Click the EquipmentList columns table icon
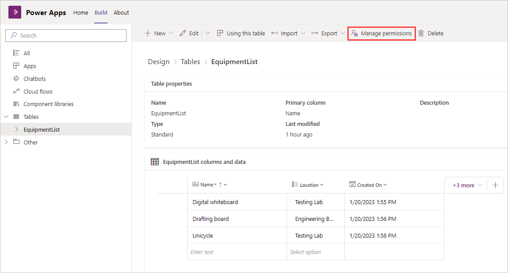The image size is (508, 273). 155,162
